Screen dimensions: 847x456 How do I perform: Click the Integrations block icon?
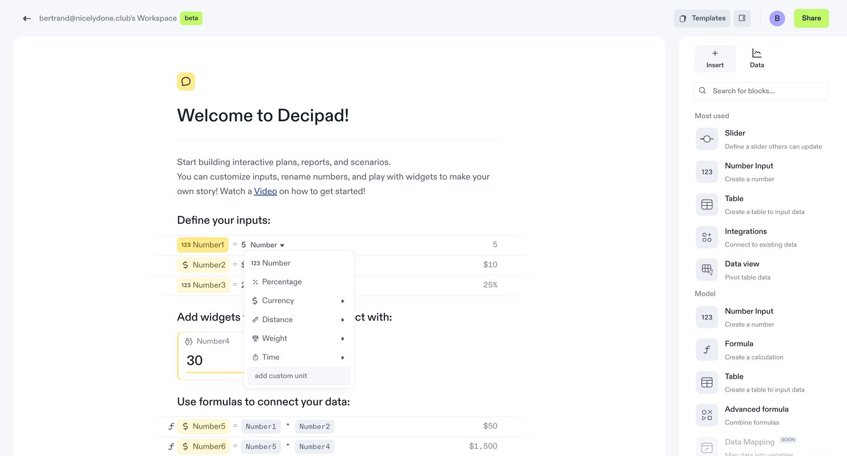coord(707,238)
